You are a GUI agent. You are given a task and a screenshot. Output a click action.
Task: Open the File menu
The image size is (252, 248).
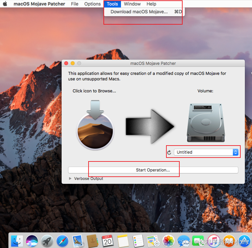point(74,4)
